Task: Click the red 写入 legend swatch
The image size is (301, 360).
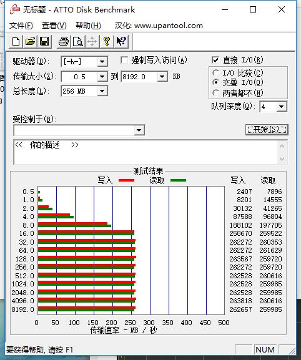Action: pyautogui.click(x=126, y=180)
